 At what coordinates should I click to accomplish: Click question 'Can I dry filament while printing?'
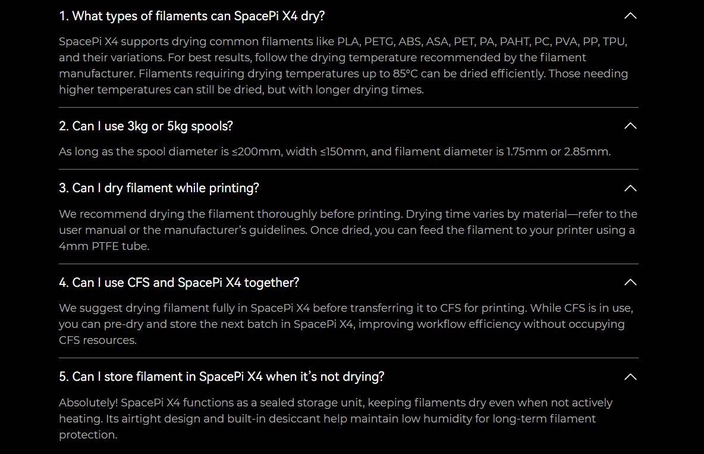point(159,189)
